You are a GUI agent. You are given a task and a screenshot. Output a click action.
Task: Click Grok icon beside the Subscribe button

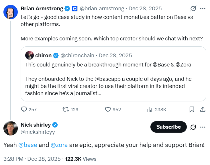tap(193, 127)
